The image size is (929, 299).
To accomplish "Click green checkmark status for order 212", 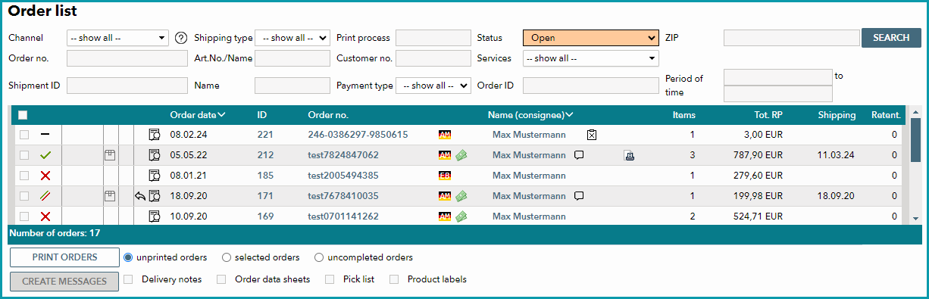I will (x=45, y=155).
